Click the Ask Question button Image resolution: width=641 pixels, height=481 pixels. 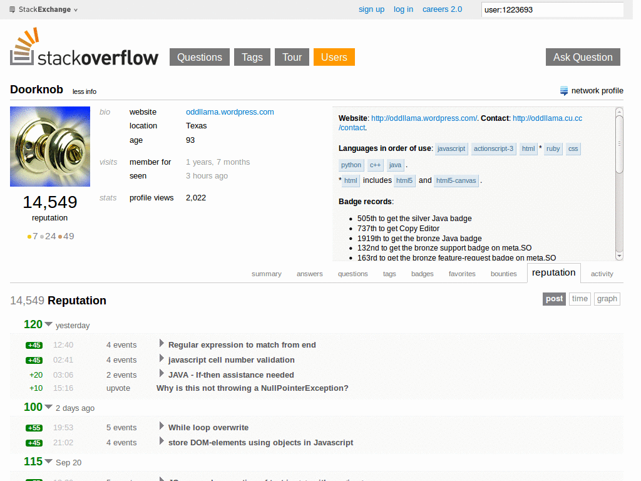[583, 57]
